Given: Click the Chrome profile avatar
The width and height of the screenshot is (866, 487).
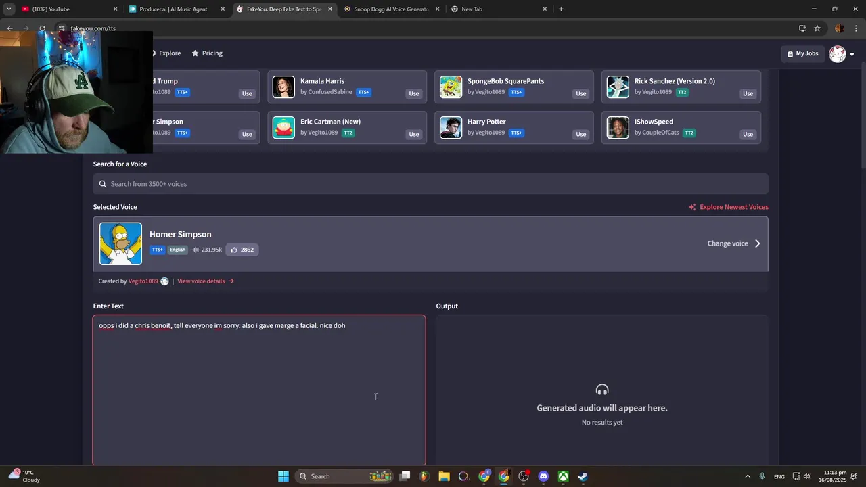Looking at the screenshot, I should [x=840, y=28].
